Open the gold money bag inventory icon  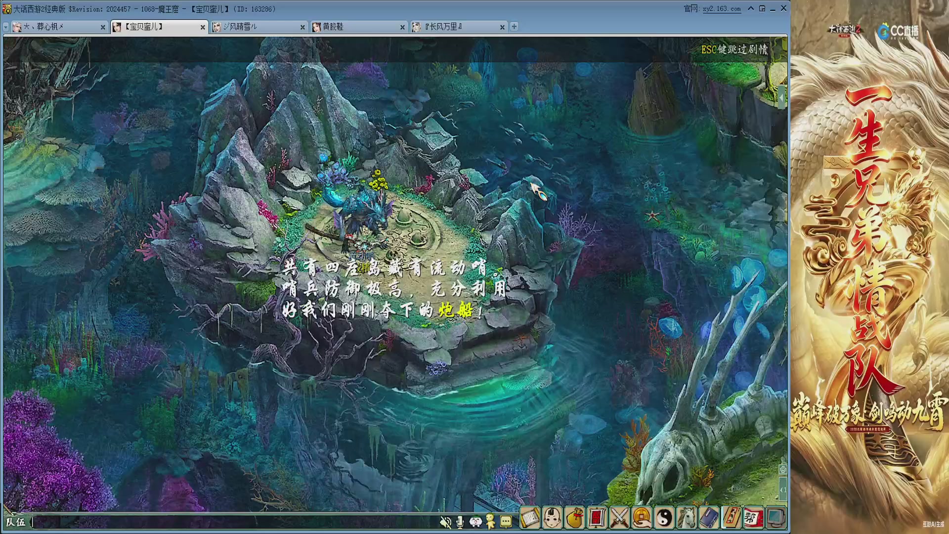(x=574, y=518)
